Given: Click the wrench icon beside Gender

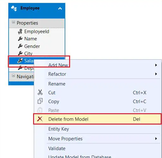Looking at the screenshot, I should (20, 46).
